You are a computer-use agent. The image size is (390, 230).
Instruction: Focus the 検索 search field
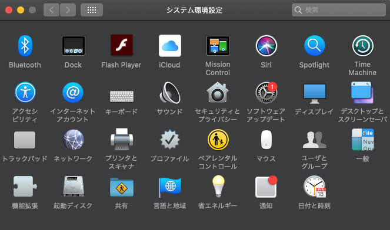pos(339,10)
